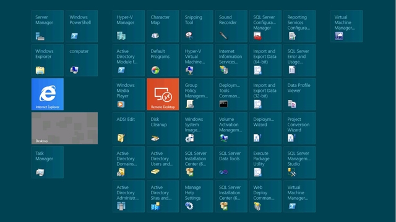Open Deployment Wizard tile
The image size is (396, 222).
[x=265, y=128]
